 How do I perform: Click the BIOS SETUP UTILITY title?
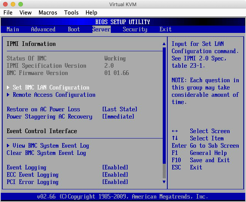[123, 22]
